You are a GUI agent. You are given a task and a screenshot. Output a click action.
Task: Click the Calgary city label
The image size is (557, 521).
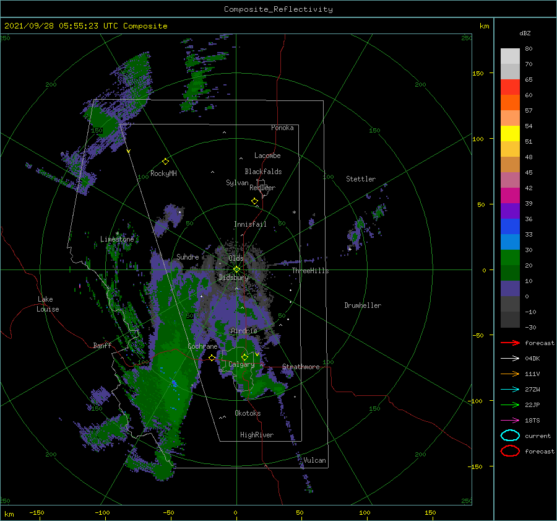(x=241, y=364)
